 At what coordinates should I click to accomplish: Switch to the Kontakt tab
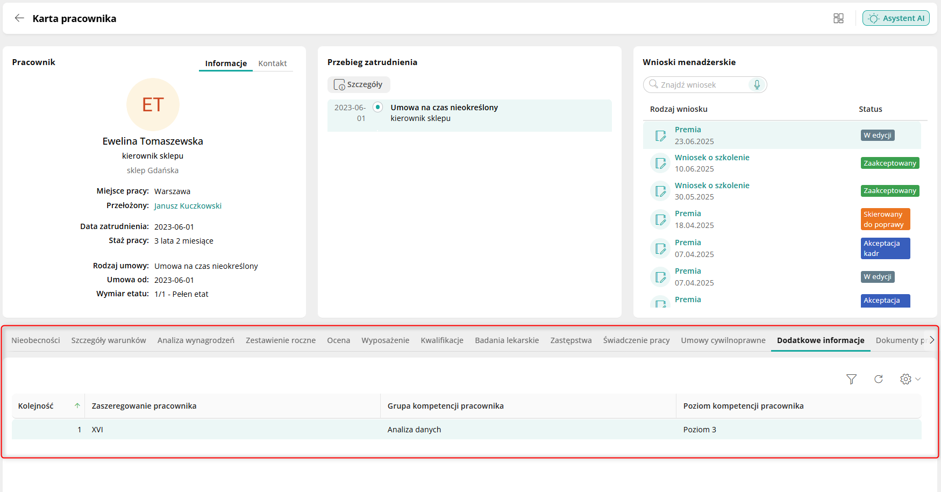[273, 63]
